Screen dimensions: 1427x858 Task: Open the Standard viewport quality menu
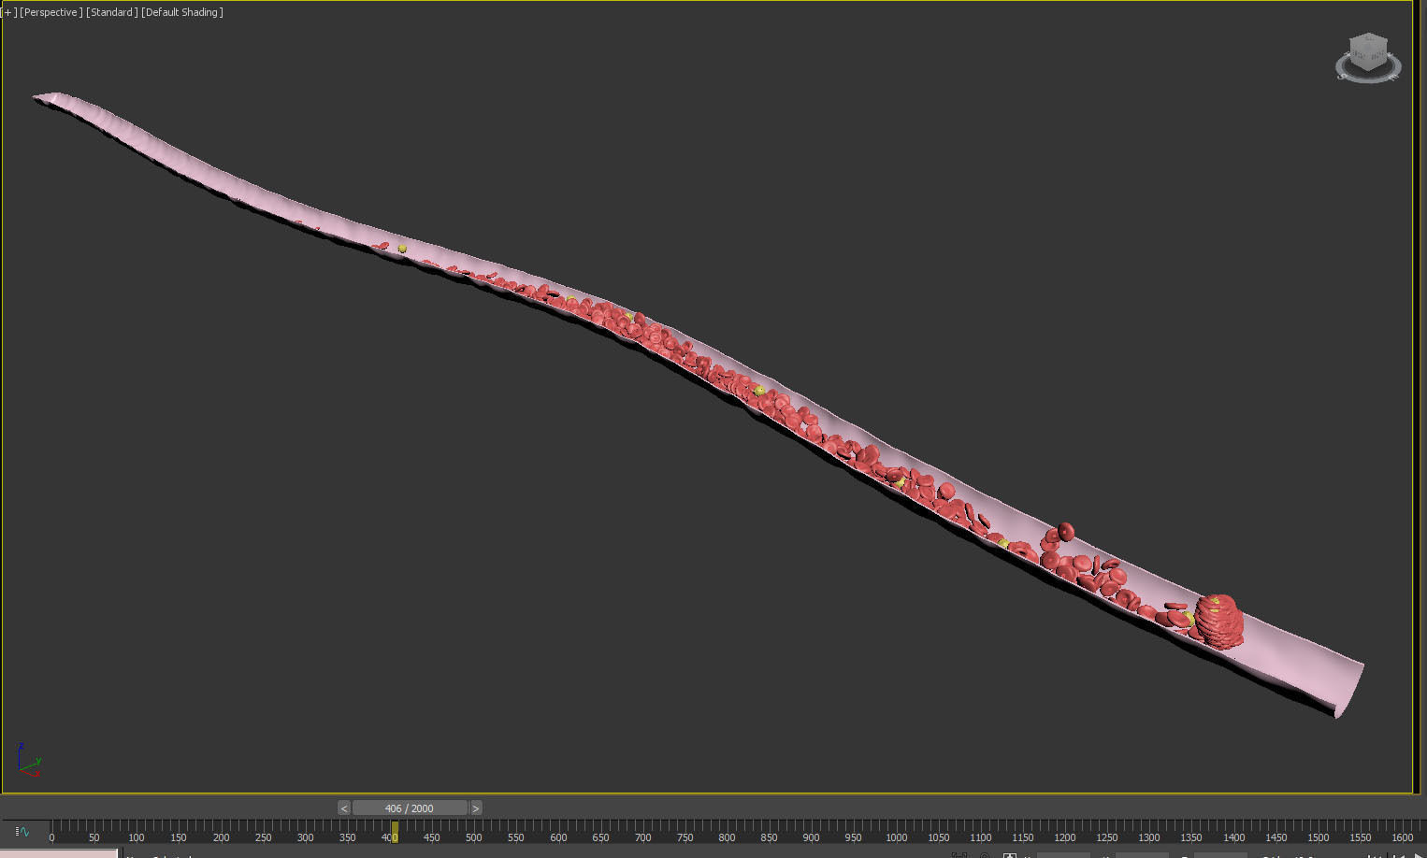[x=112, y=12]
